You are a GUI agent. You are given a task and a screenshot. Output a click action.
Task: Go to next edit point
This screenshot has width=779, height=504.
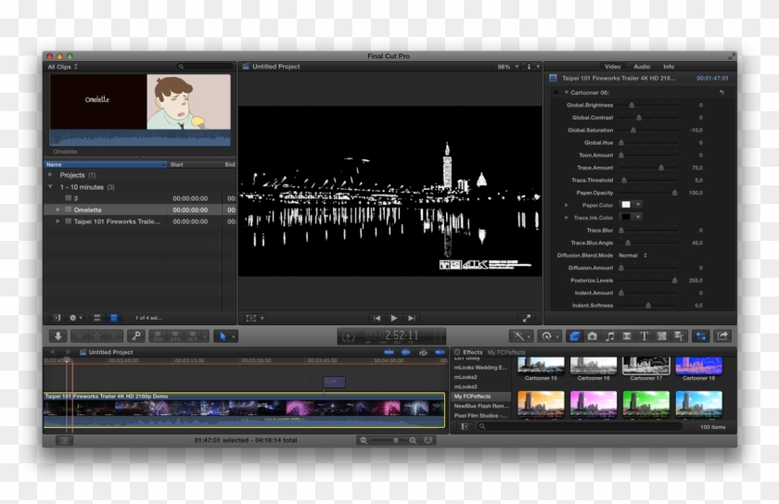click(412, 319)
